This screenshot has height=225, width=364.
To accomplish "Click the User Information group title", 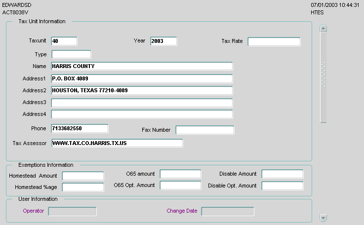I will [38, 199].
